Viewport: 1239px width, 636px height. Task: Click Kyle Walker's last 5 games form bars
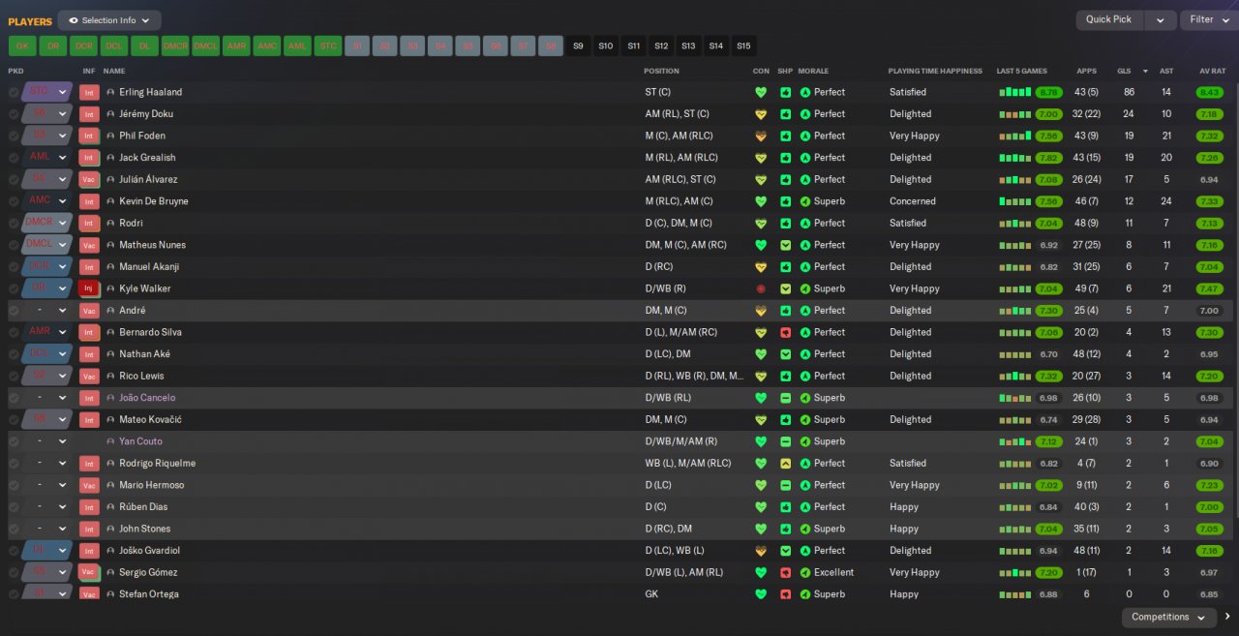coord(1015,288)
